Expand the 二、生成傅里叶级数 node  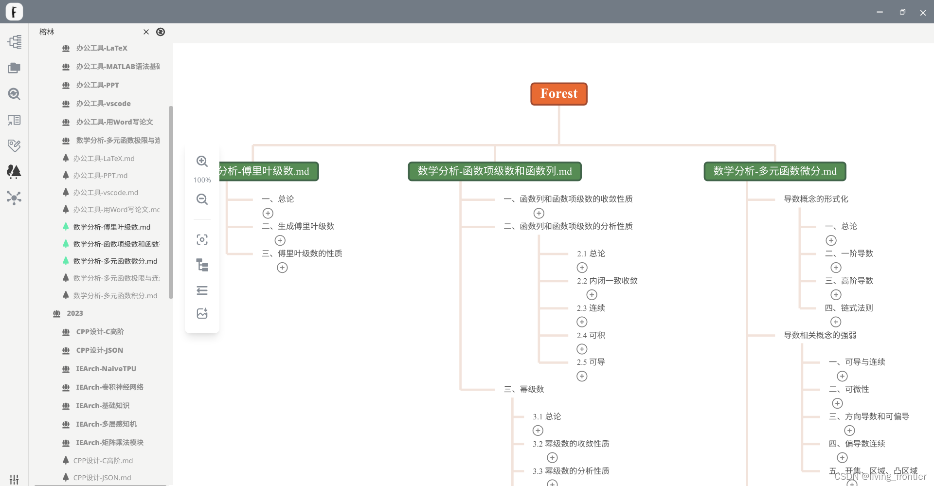point(280,240)
